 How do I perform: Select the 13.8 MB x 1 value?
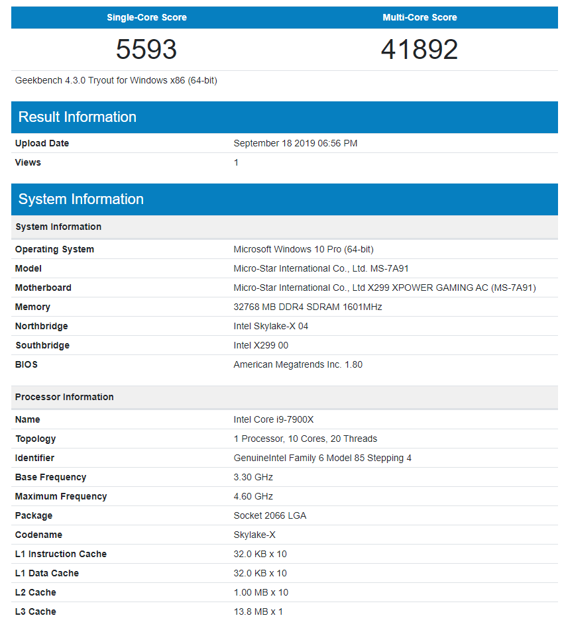coord(258,612)
